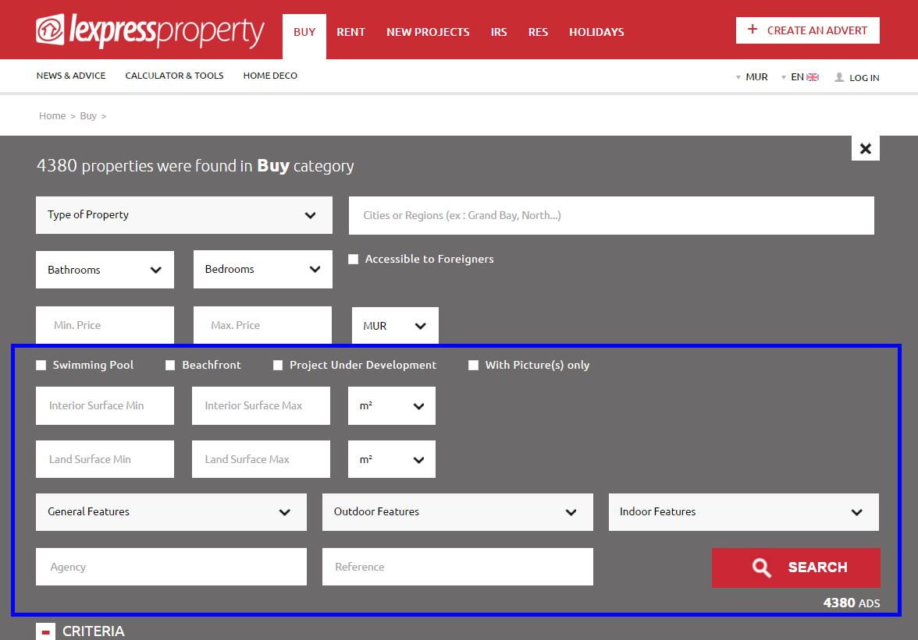The width and height of the screenshot is (918, 640).
Task: Click the Land Surface Max field
Action: (261, 459)
